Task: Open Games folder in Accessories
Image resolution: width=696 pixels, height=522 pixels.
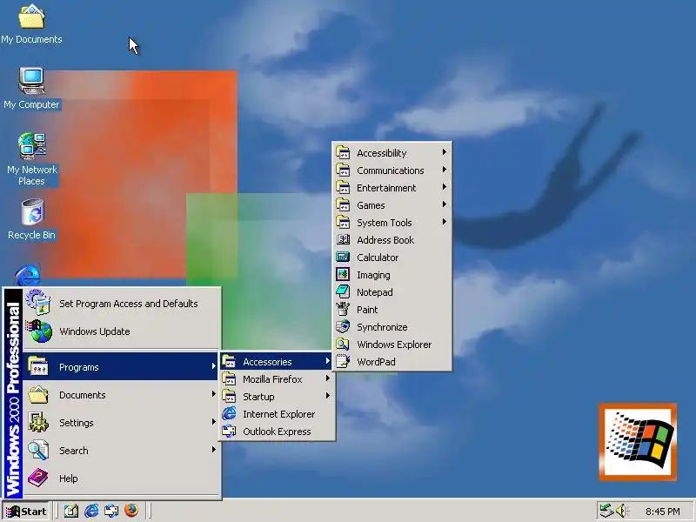Action: (x=392, y=205)
